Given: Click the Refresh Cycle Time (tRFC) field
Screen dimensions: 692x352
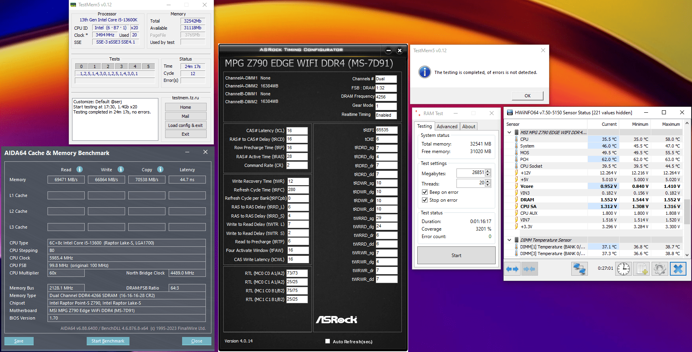Looking at the screenshot, I should pyautogui.click(x=298, y=190).
